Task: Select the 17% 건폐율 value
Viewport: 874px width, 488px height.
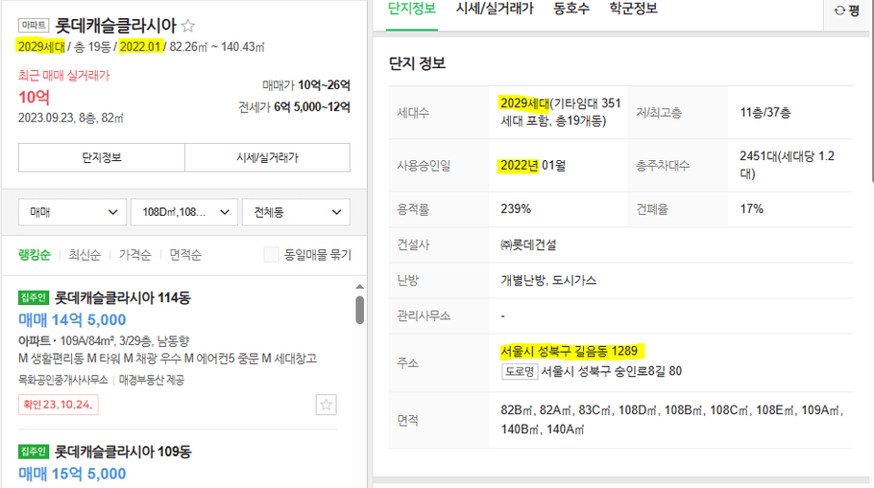Action: (751, 209)
